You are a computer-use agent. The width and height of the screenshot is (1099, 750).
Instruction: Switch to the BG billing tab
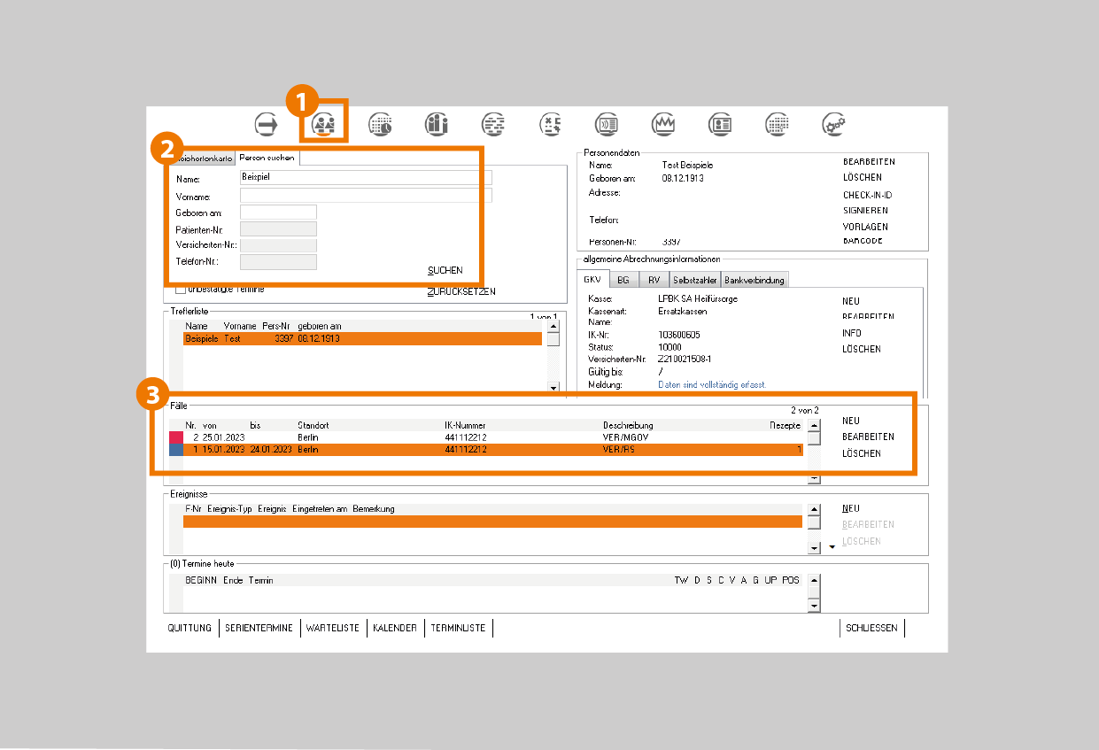(623, 280)
